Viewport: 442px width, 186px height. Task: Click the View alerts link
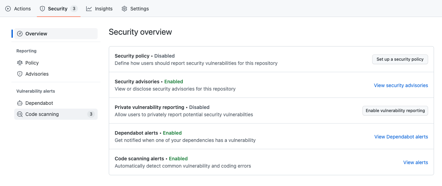416,162
